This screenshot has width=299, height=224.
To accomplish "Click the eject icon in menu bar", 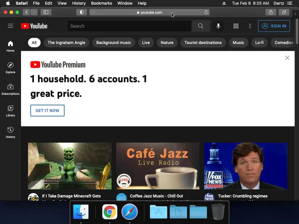I will pyautogui.click(x=224, y=3).
